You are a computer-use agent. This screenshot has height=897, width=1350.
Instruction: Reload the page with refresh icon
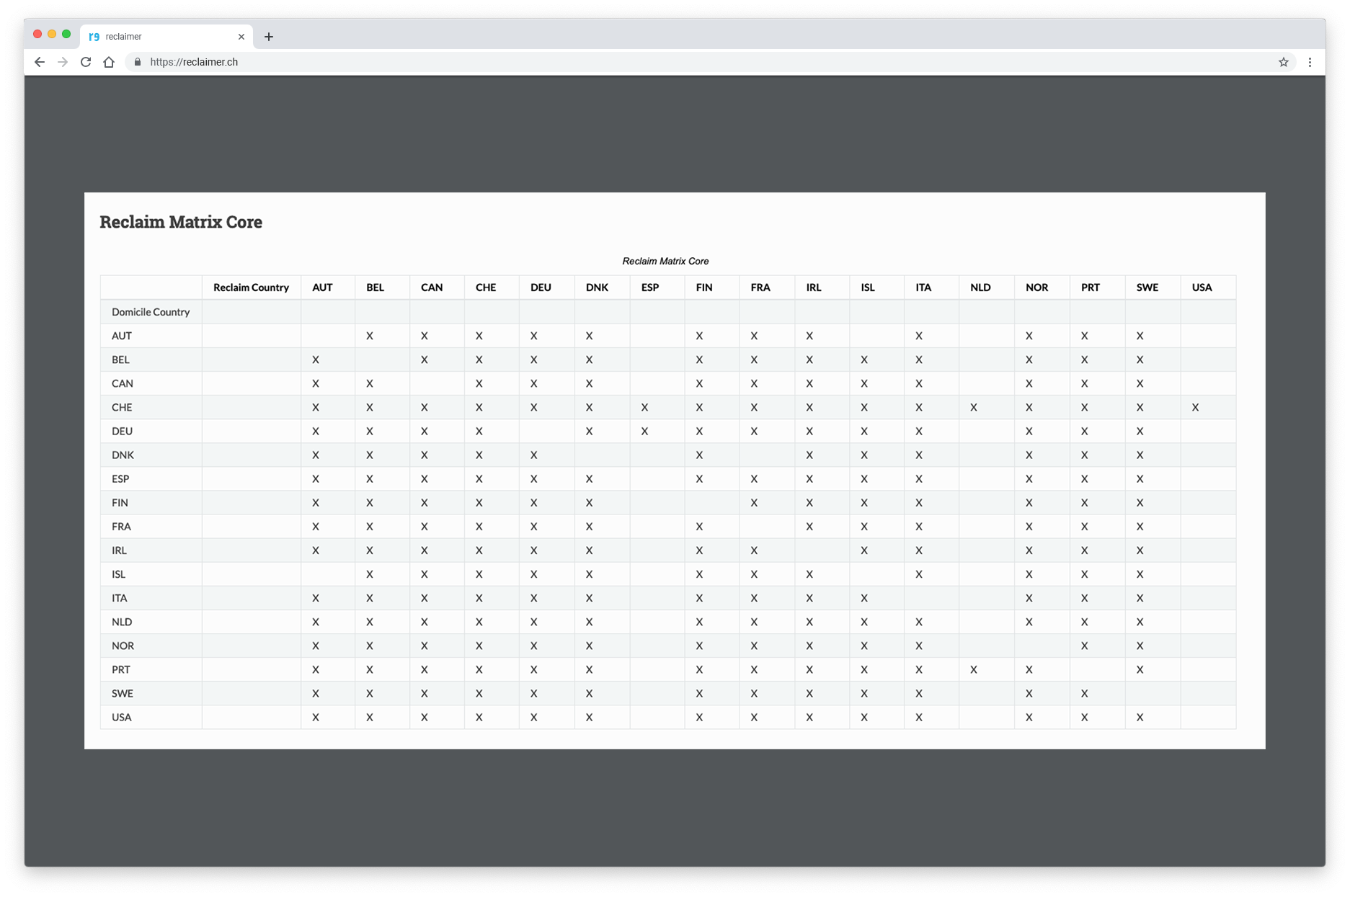[86, 62]
